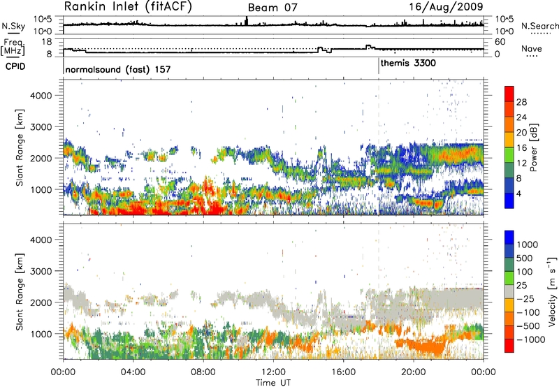This screenshot has width=559, height=387.
Task: Click the '1000' velocity colorbar tick value
Action: coord(527,244)
